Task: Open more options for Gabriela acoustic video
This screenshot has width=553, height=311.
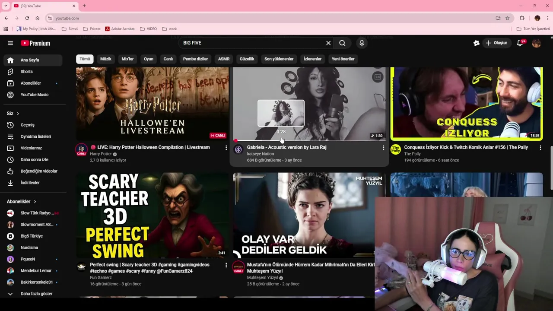Action: [x=383, y=148]
